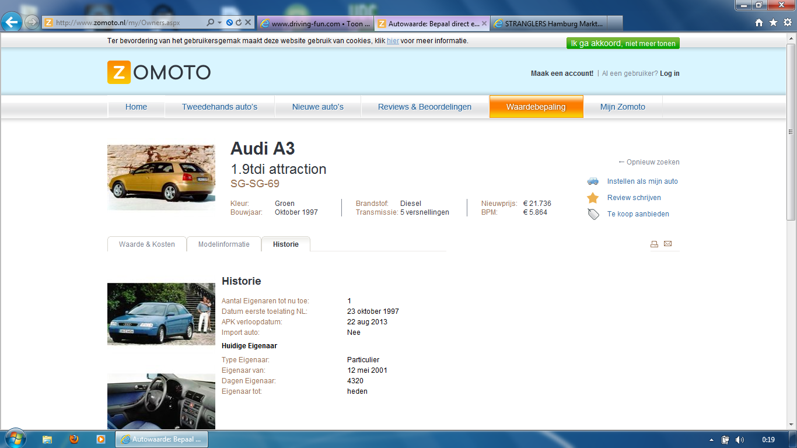The height and width of the screenshot is (448, 797).
Task: Click the search magnifier in address bar
Action: click(x=211, y=23)
